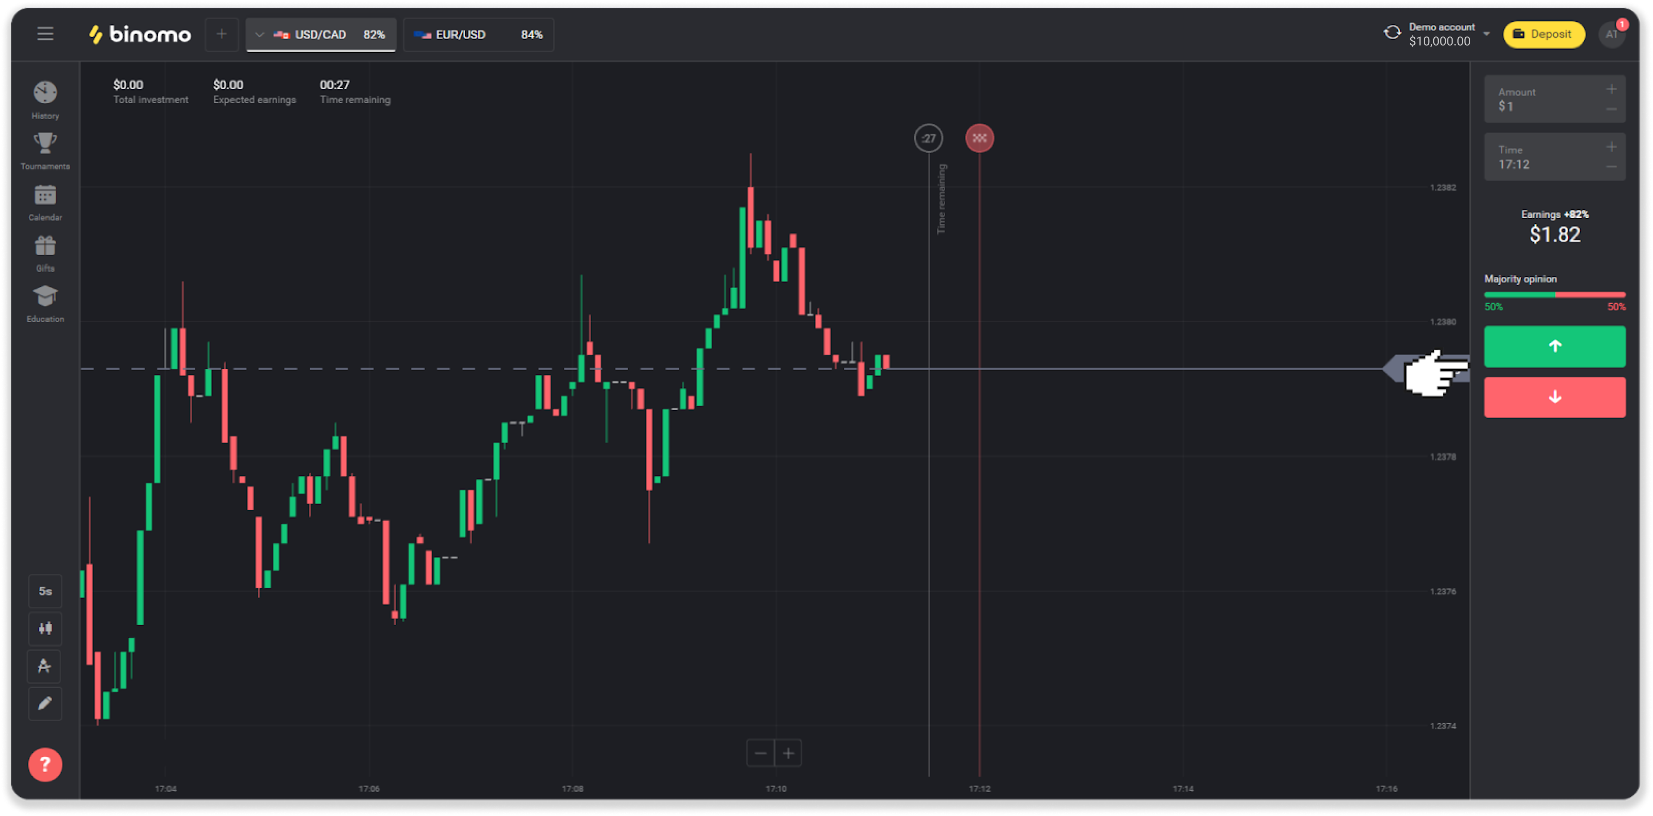Open the candlestick chart type selector
The width and height of the screenshot is (1653, 816).
tap(45, 628)
